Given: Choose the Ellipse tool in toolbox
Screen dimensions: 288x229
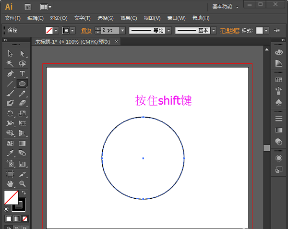Looking at the screenshot, I should tap(22, 84).
